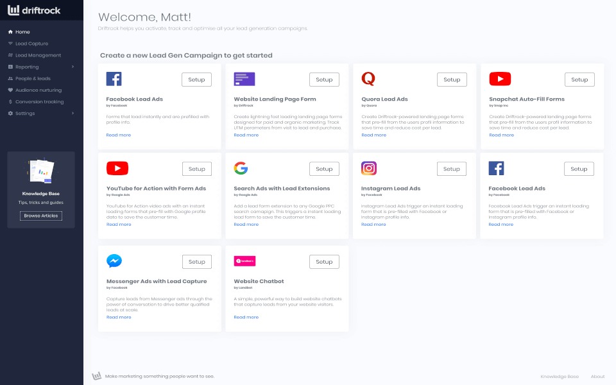Click the Reporting chart icon
This screenshot has width=616, height=385.
(x=11, y=67)
